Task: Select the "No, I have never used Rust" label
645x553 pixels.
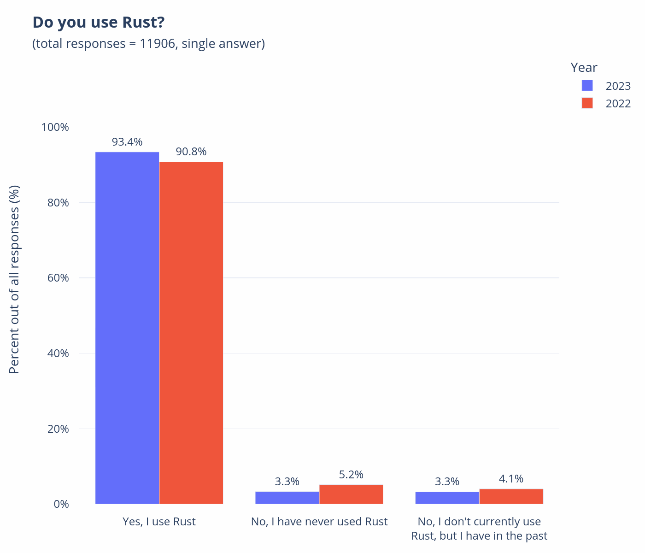Action: click(319, 522)
